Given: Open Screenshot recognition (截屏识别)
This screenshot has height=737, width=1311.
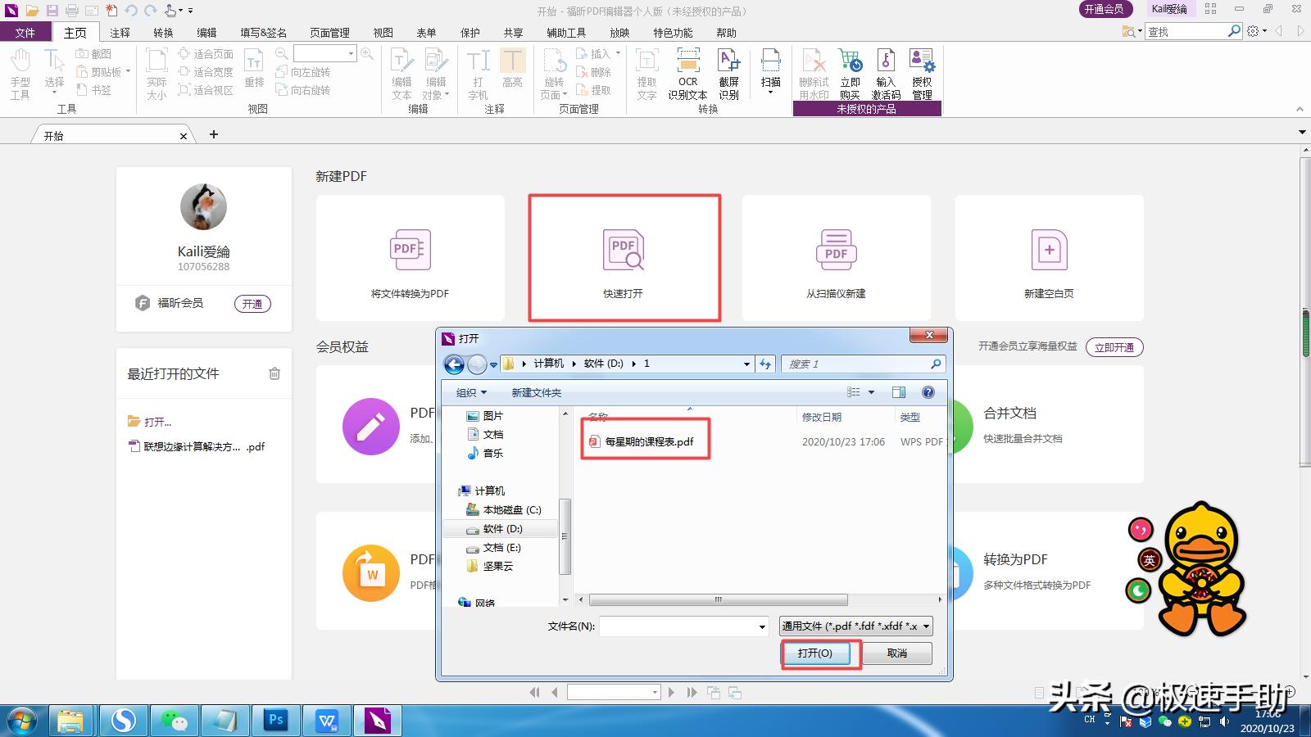Looking at the screenshot, I should click(x=728, y=72).
